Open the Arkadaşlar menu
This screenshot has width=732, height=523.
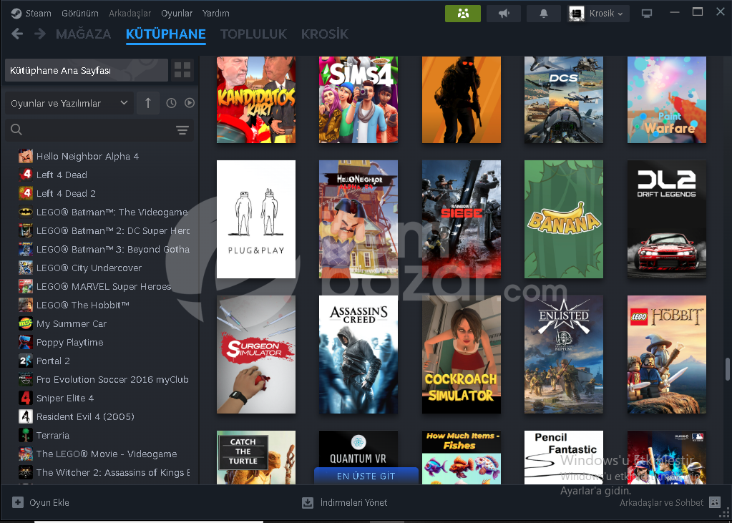[x=130, y=13]
